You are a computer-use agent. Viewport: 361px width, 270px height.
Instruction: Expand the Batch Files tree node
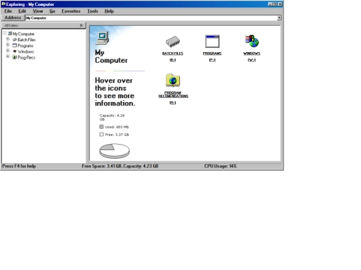(7, 39)
